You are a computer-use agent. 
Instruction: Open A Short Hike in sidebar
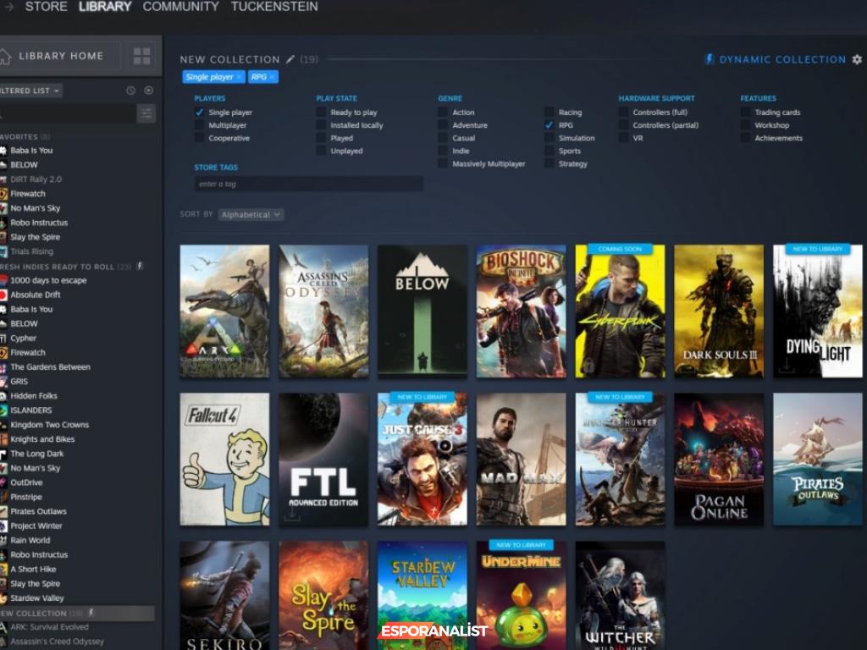point(33,570)
